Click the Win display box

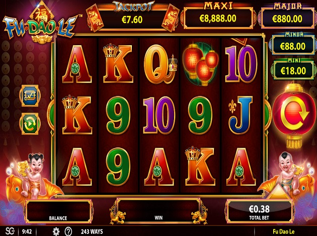click(x=158, y=211)
